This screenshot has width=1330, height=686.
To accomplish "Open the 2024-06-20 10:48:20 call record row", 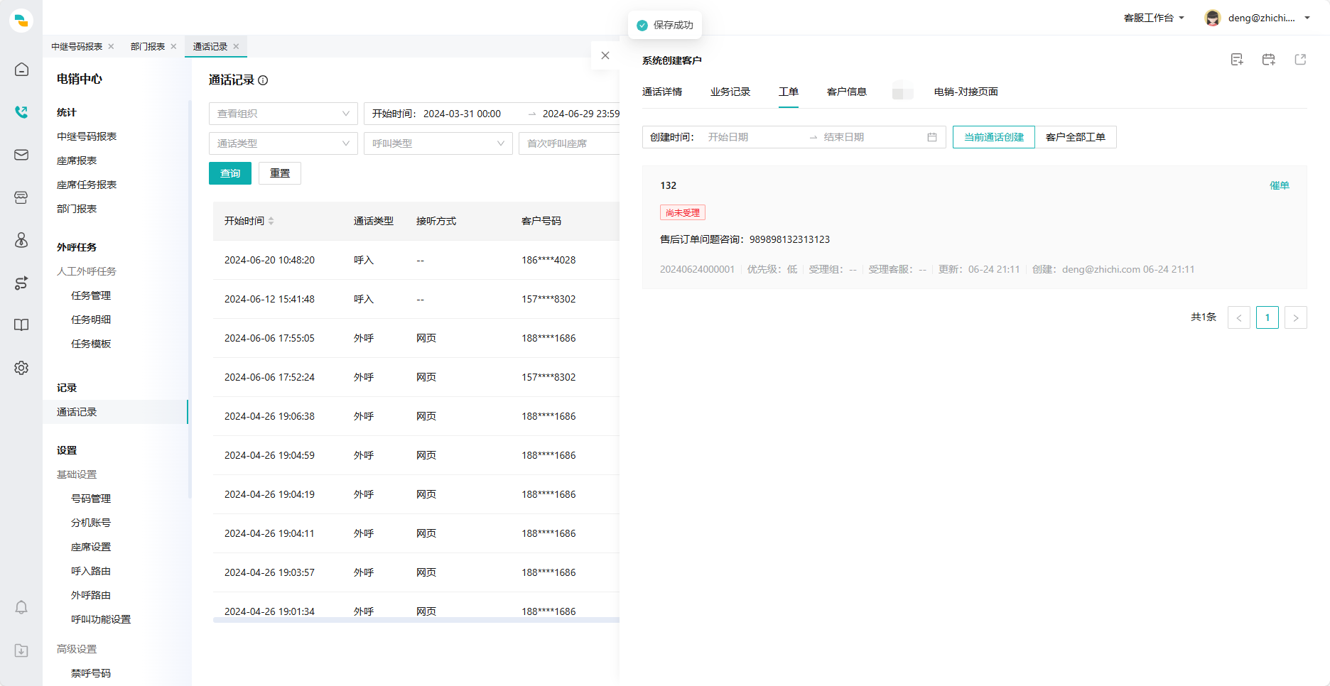I will [x=416, y=260].
